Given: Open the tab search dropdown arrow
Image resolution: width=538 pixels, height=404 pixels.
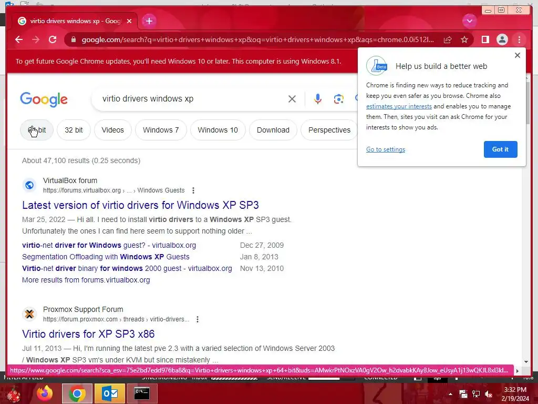Looking at the screenshot, I should coord(469,21).
